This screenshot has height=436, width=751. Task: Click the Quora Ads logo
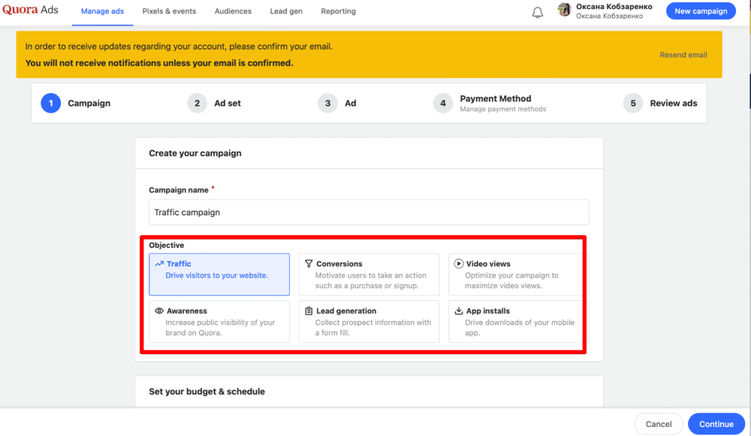(30, 10)
